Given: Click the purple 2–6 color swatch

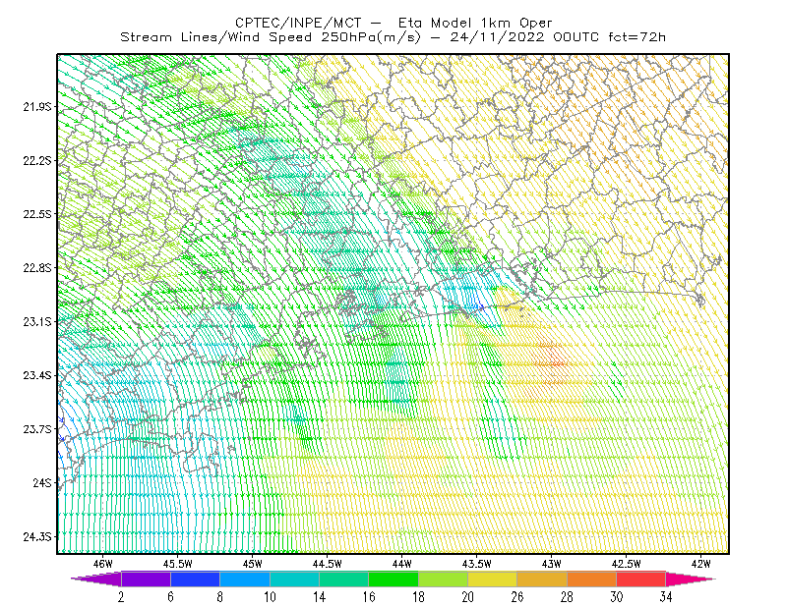Looking at the screenshot, I should [x=146, y=579].
